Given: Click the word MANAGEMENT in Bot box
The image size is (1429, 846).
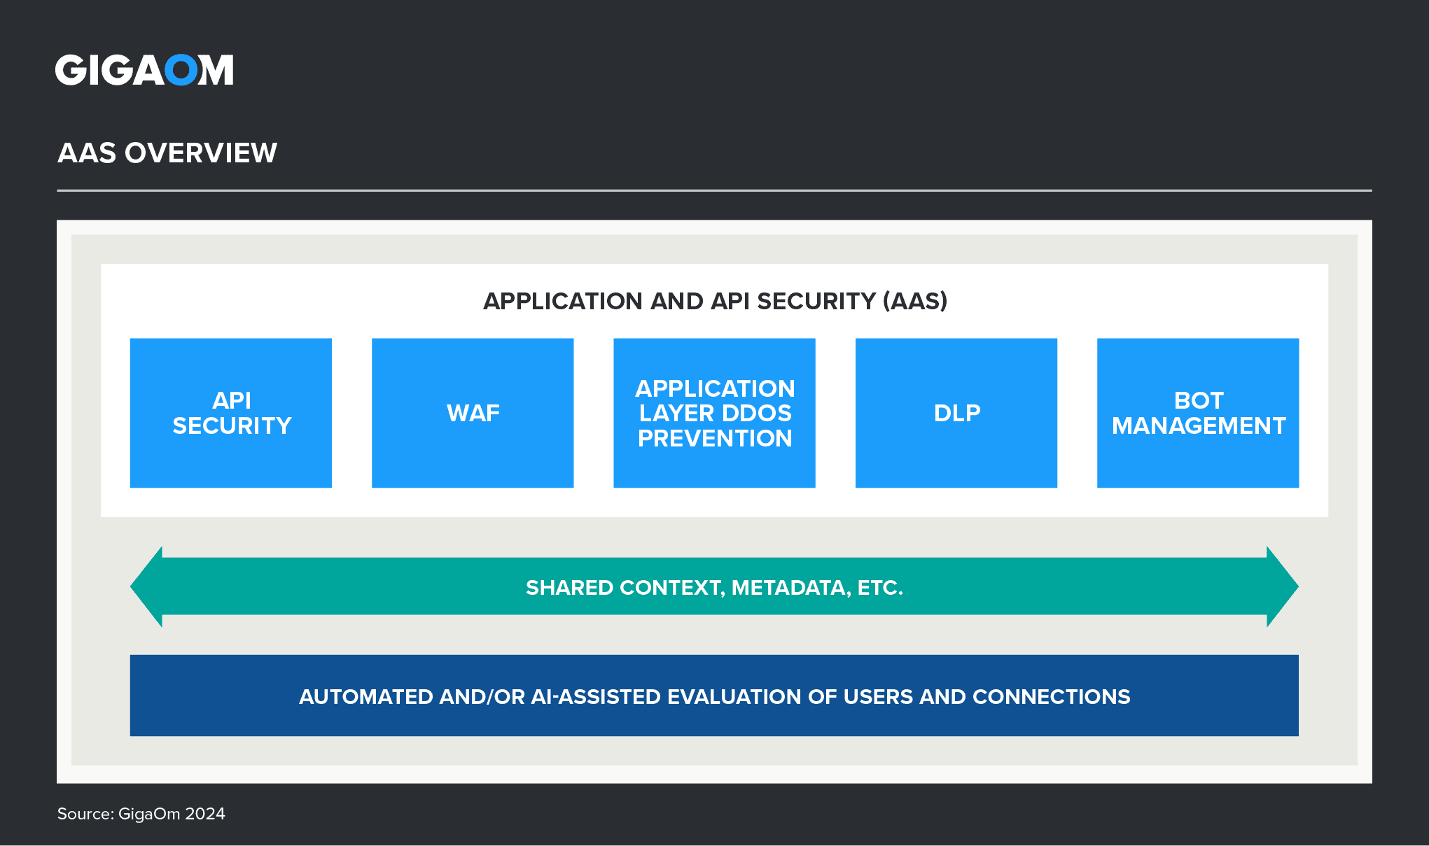Looking at the screenshot, I should pos(1199,425).
